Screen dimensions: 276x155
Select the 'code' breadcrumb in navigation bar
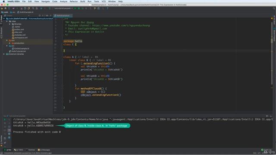5,12
